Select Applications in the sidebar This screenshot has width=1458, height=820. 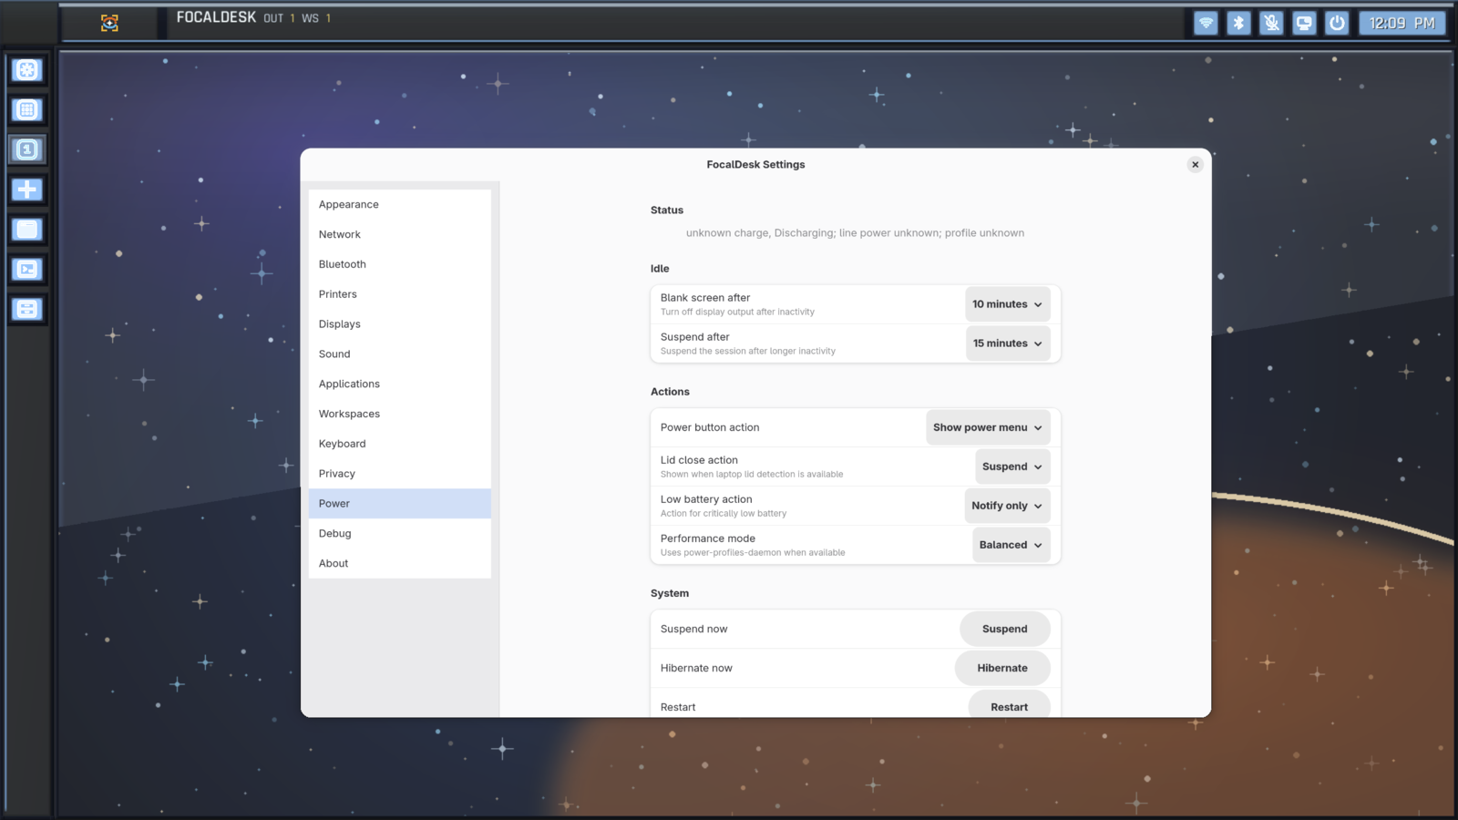point(400,384)
